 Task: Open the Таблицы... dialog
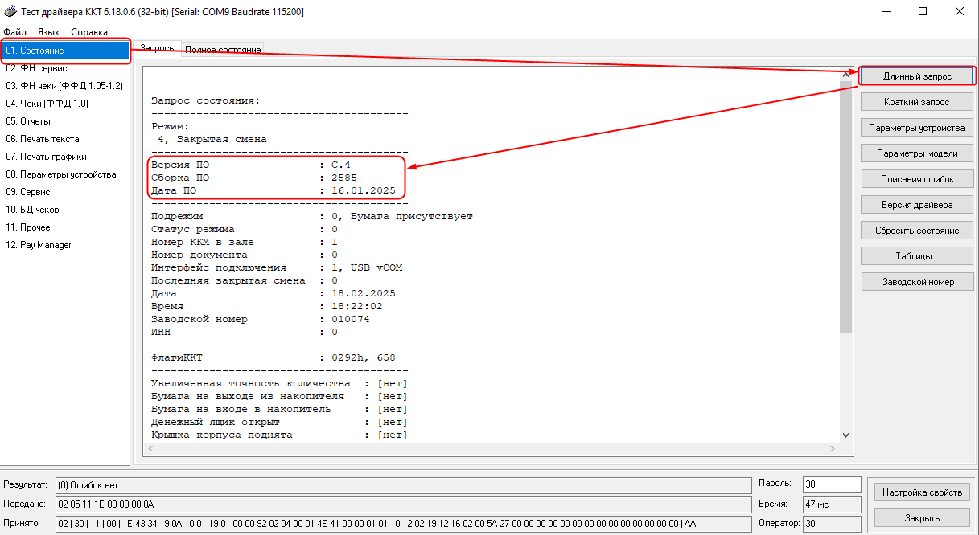pos(916,256)
